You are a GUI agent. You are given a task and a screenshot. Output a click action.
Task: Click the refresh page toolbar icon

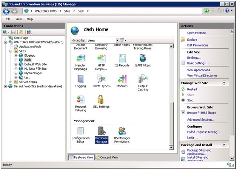(x=206, y=11)
